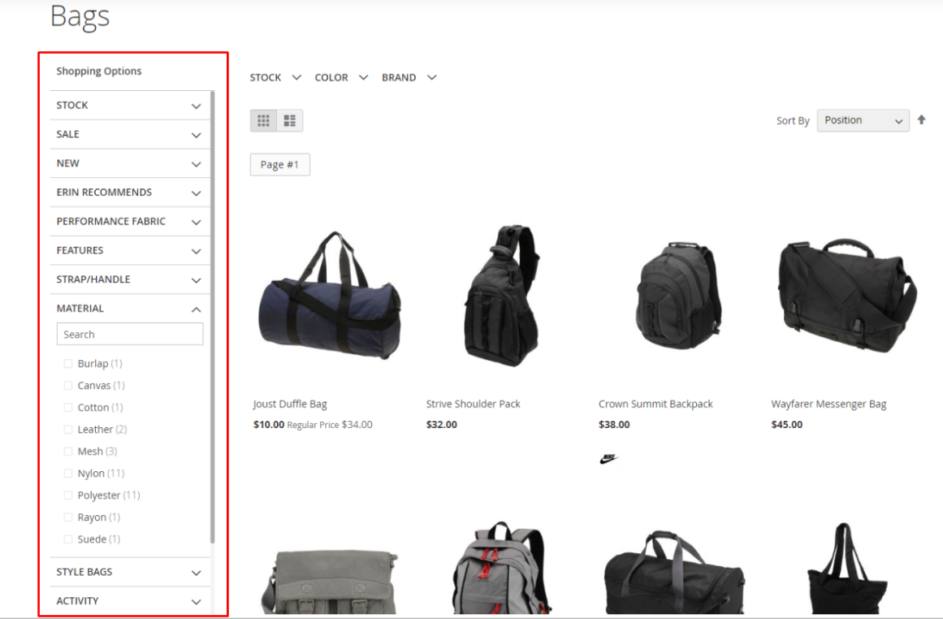The image size is (943, 619).
Task: Open the Joust Duffle Bag product link
Action: [290, 404]
